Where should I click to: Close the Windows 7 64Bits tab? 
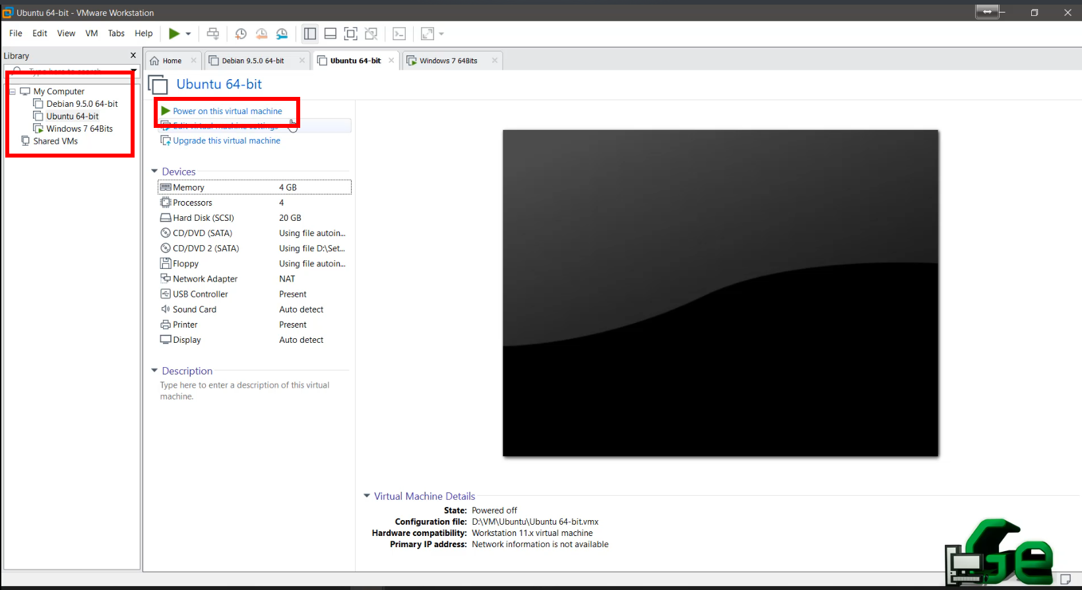click(495, 60)
